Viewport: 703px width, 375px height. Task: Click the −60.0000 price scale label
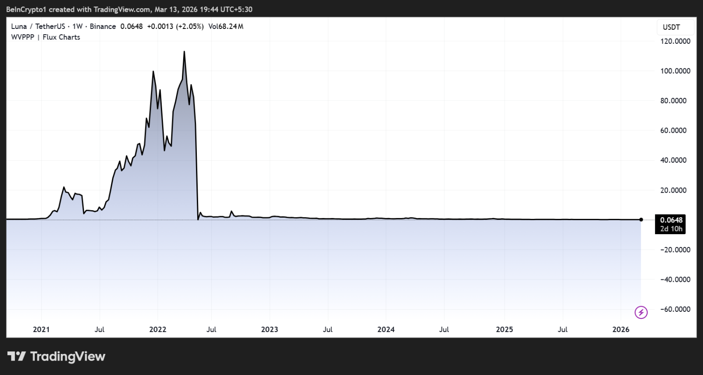[x=675, y=309]
